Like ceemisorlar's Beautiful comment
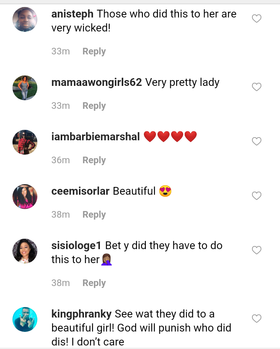The width and height of the screenshot is (280, 349). click(257, 196)
